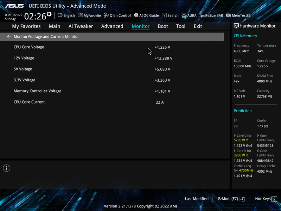Launch MemTest86 icon
The image size is (281, 211).
pyautogui.click(x=229, y=15)
